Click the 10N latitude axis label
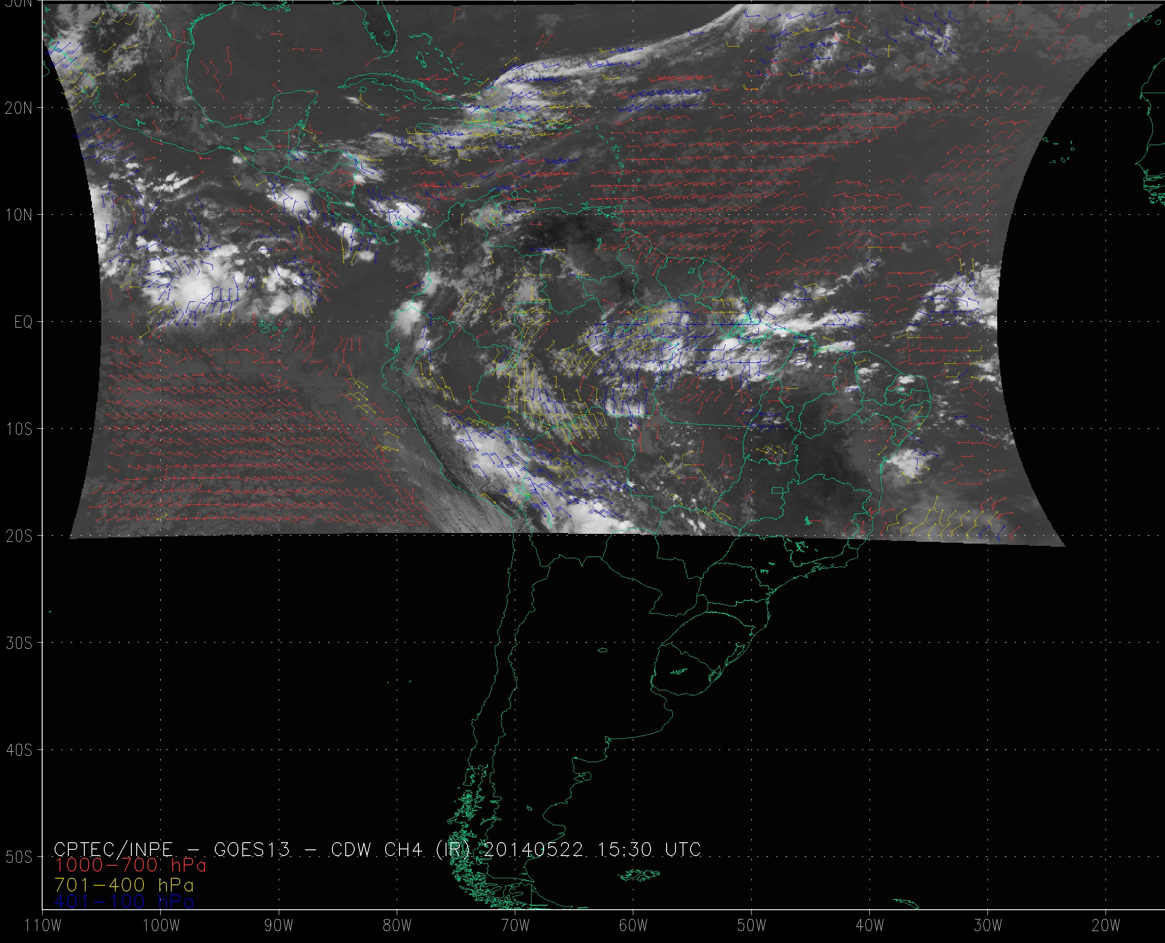The height and width of the screenshot is (943, 1165). pyautogui.click(x=19, y=215)
